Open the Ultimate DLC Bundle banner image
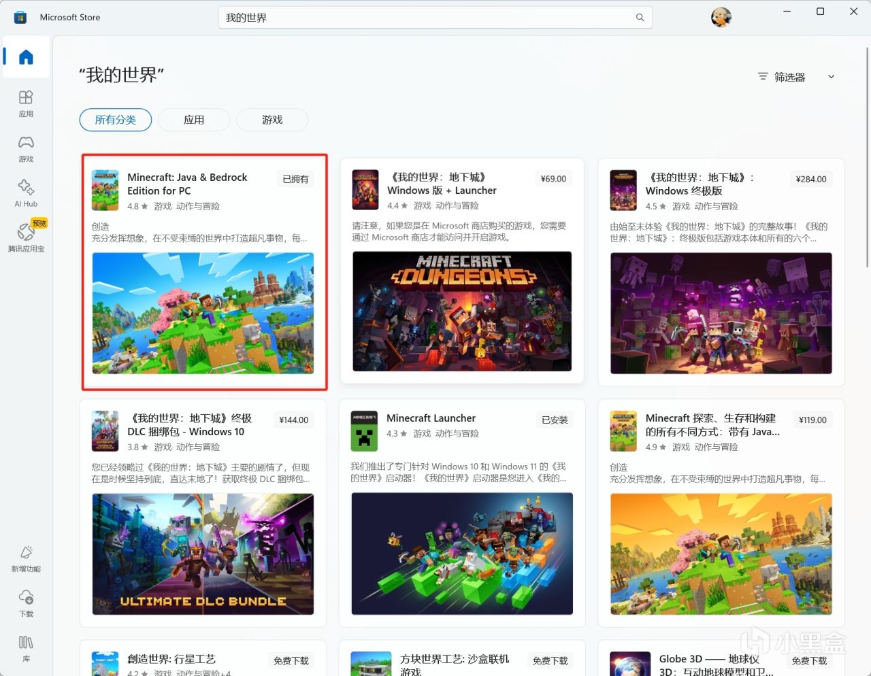The height and width of the screenshot is (676, 871). (203, 554)
